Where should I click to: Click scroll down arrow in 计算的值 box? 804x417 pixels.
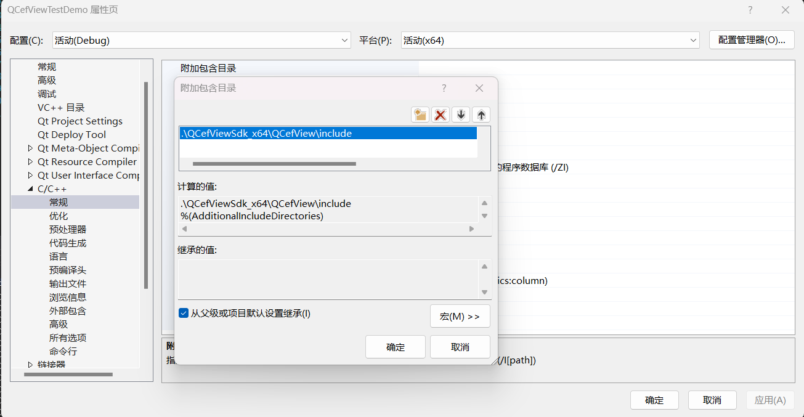click(x=484, y=216)
